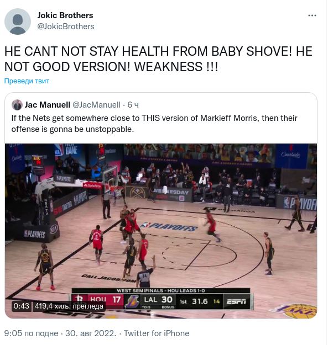Viewport: 328px width, 345px height.
Task: Open the 9:05 по подне timestamp
Action: tap(31, 333)
